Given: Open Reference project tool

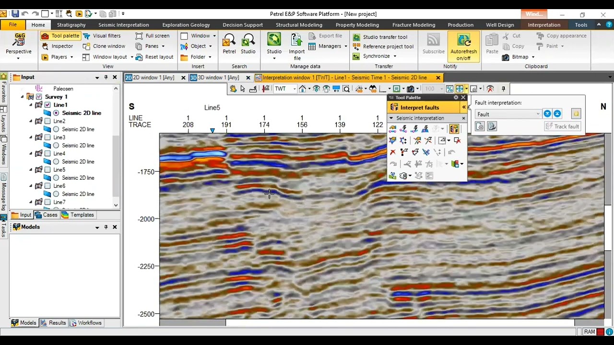Looking at the screenshot, I should coord(383,46).
